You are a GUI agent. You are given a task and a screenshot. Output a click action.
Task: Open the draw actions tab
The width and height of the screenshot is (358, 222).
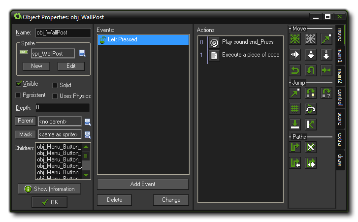340,160
